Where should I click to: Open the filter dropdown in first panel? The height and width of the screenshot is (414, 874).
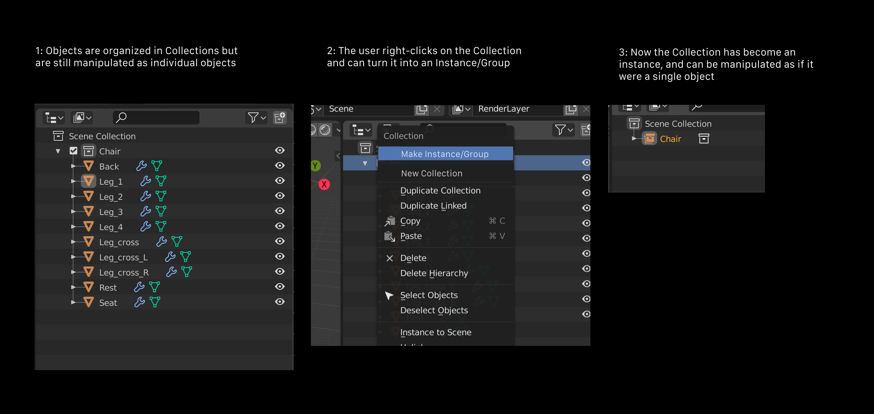256,118
